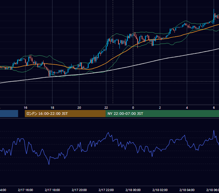Click the oscillator's highest peak near 2/18 06:00
The height and width of the screenshot is (193, 219).
pyautogui.click(x=214, y=131)
